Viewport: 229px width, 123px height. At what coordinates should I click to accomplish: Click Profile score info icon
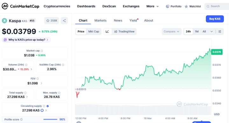pyautogui.click(x=21, y=120)
